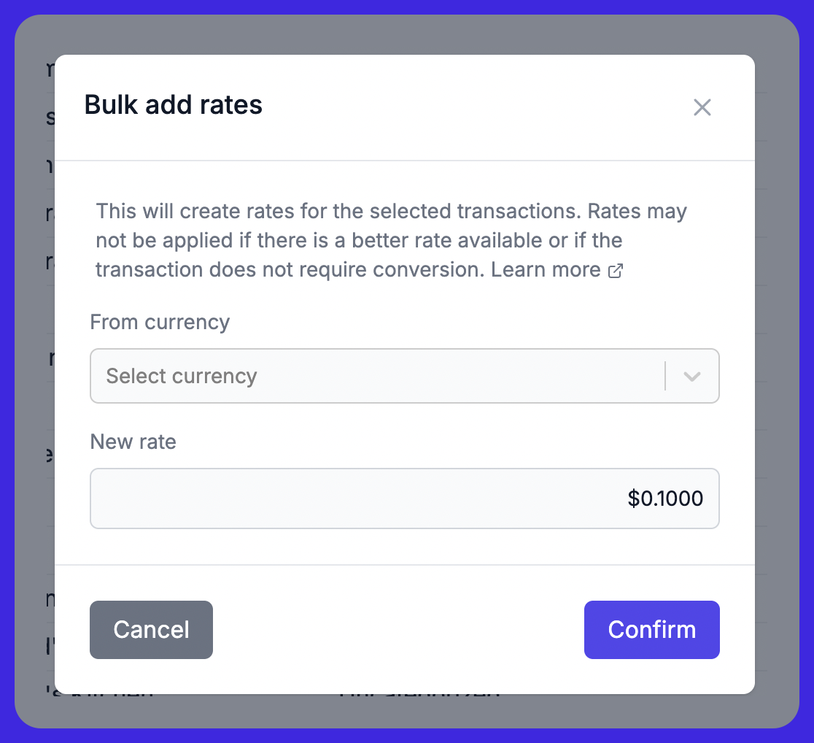Screen dimensions: 814x743
Task: Click the From currency label
Action: 160,322
